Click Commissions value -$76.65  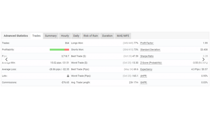coord(65,82)
